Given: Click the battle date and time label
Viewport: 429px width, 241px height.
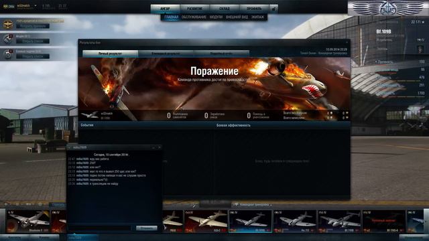Looking at the screenshot, I should point(336,50).
